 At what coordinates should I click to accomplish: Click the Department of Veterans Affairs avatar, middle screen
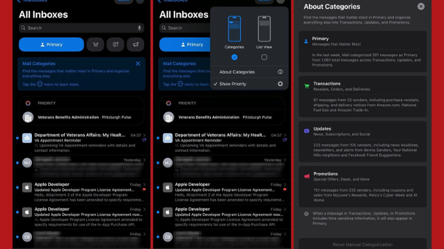click(x=168, y=138)
